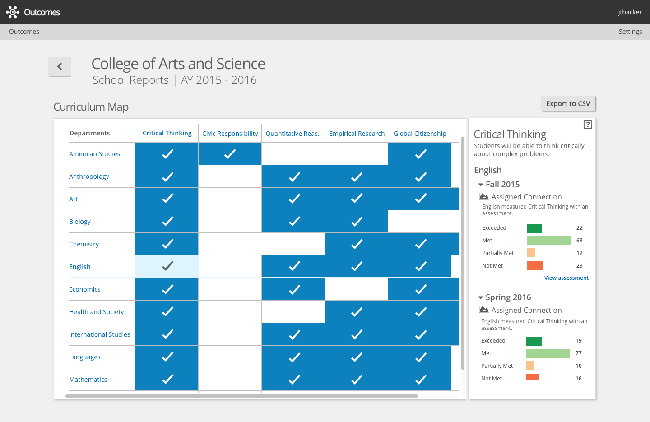Click Fall 2015 Partially Met orange bar
Viewport: 650px width, 422px height.
[x=531, y=253]
